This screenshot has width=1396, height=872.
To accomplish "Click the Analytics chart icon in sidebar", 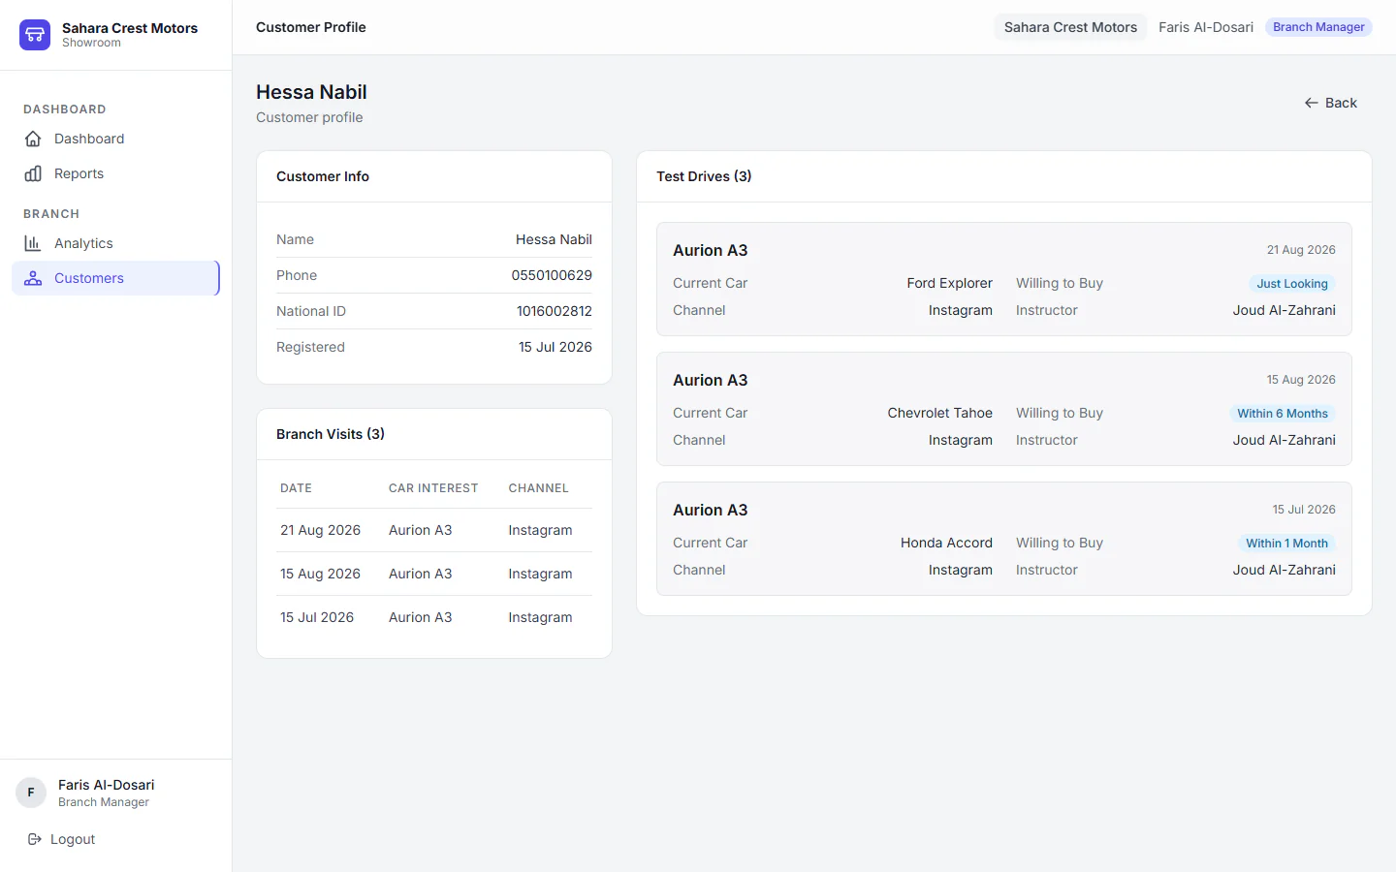I will tap(33, 243).
